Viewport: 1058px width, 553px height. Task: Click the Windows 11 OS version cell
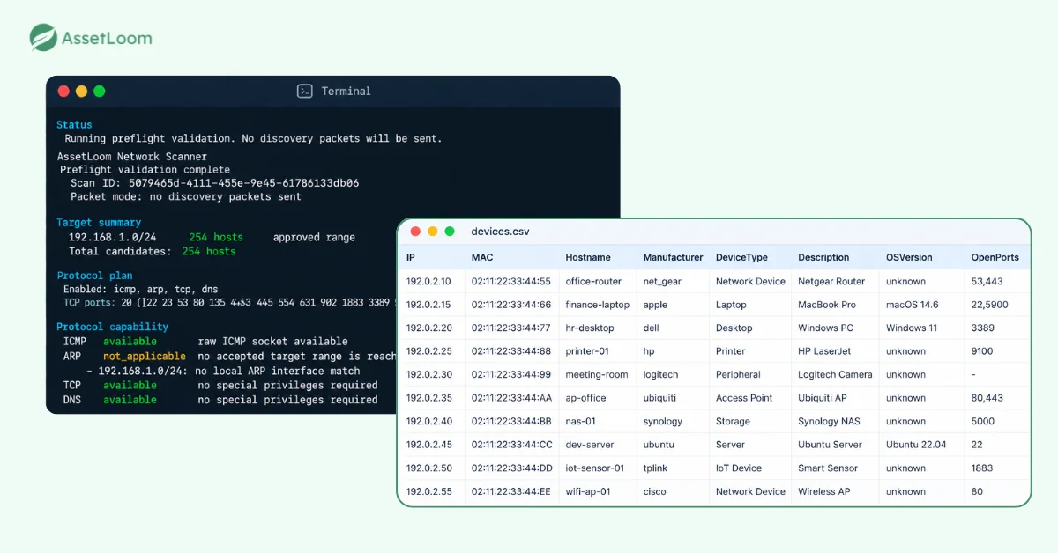pyautogui.click(x=912, y=328)
